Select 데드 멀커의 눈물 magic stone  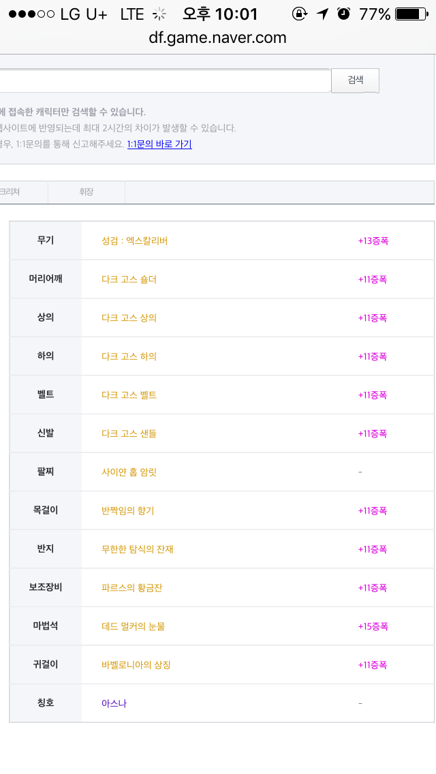(133, 626)
